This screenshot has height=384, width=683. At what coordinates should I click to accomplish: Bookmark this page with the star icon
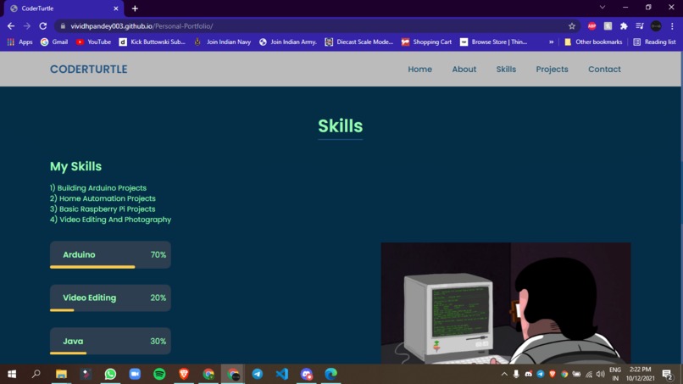point(572,26)
